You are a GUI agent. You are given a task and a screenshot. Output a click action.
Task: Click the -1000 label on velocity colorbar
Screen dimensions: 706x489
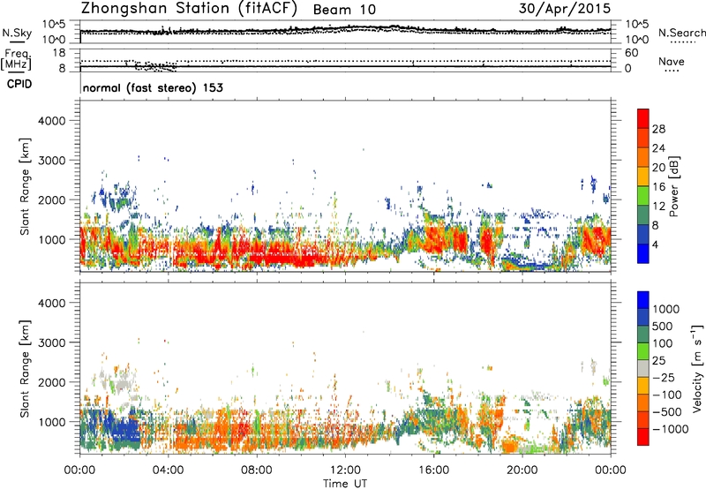(x=670, y=429)
